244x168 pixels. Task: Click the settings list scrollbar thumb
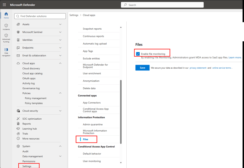tap(121, 112)
